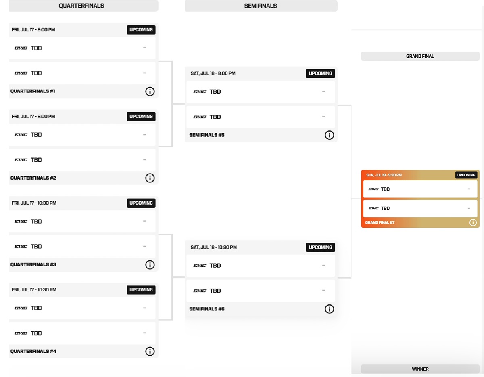Select bottom TBD team row in Semifinals #6

click(261, 291)
